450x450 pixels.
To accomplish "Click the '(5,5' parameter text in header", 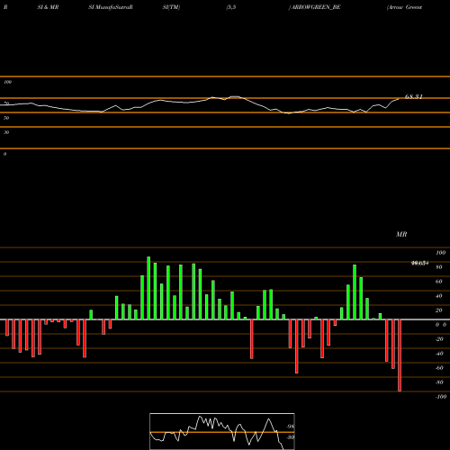I will click(x=231, y=7).
